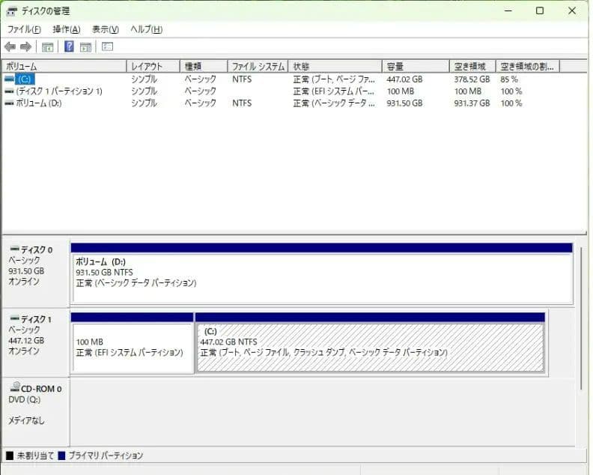The image size is (593, 475).
Task: Toggle the action pane toolbar icon
Action: coord(86,47)
